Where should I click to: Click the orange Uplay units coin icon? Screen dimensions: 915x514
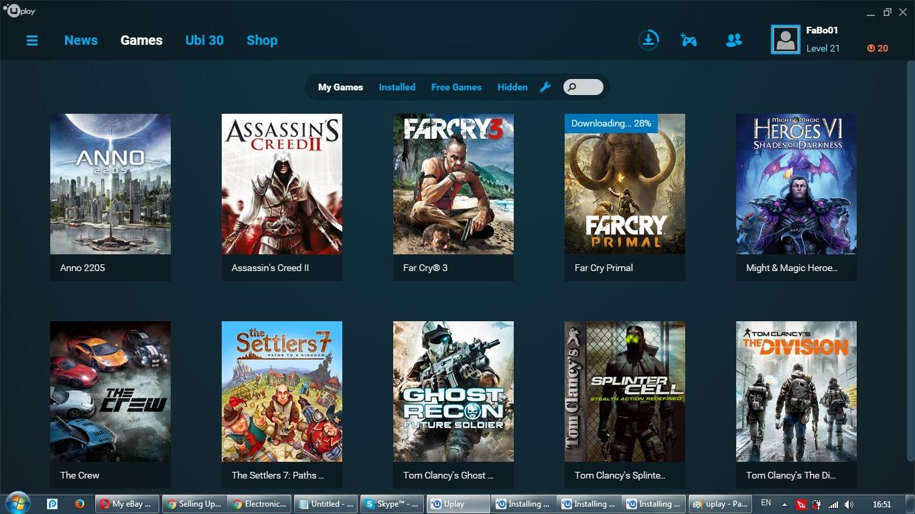tap(871, 48)
